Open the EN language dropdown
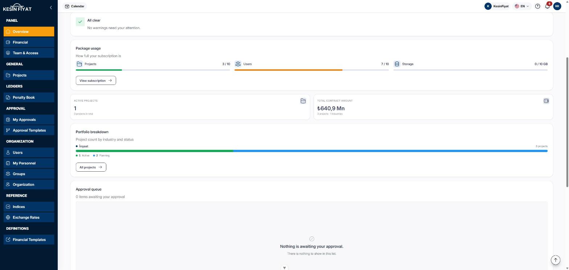Image resolution: width=569 pixels, height=270 pixels. (x=522, y=6)
